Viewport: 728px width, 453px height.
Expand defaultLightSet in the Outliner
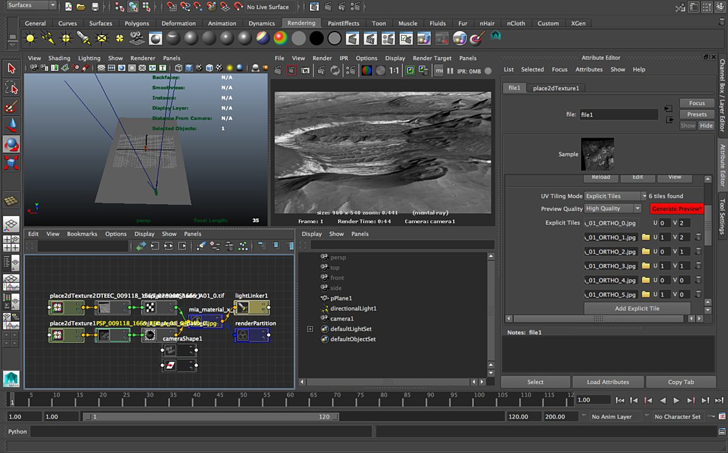click(311, 329)
